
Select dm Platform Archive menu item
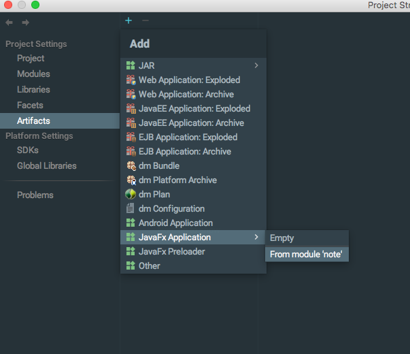pos(193,180)
